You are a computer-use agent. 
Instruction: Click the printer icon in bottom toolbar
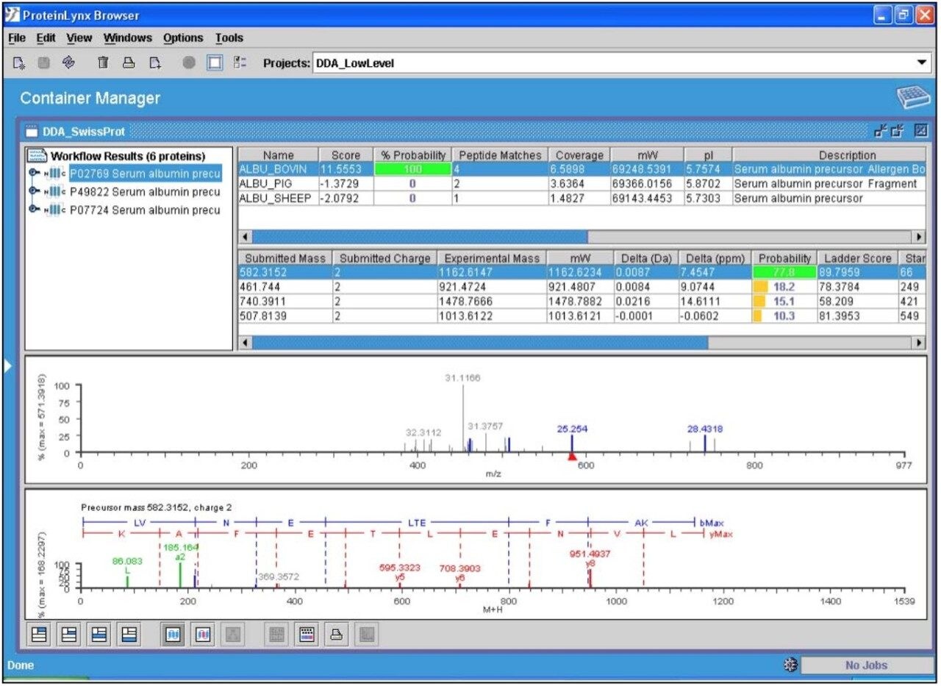[337, 635]
